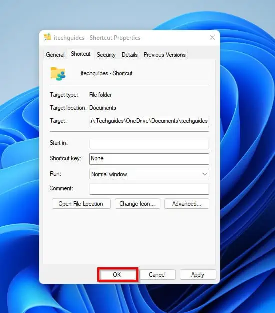Click the Shortcut key field showing None

click(149, 159)
